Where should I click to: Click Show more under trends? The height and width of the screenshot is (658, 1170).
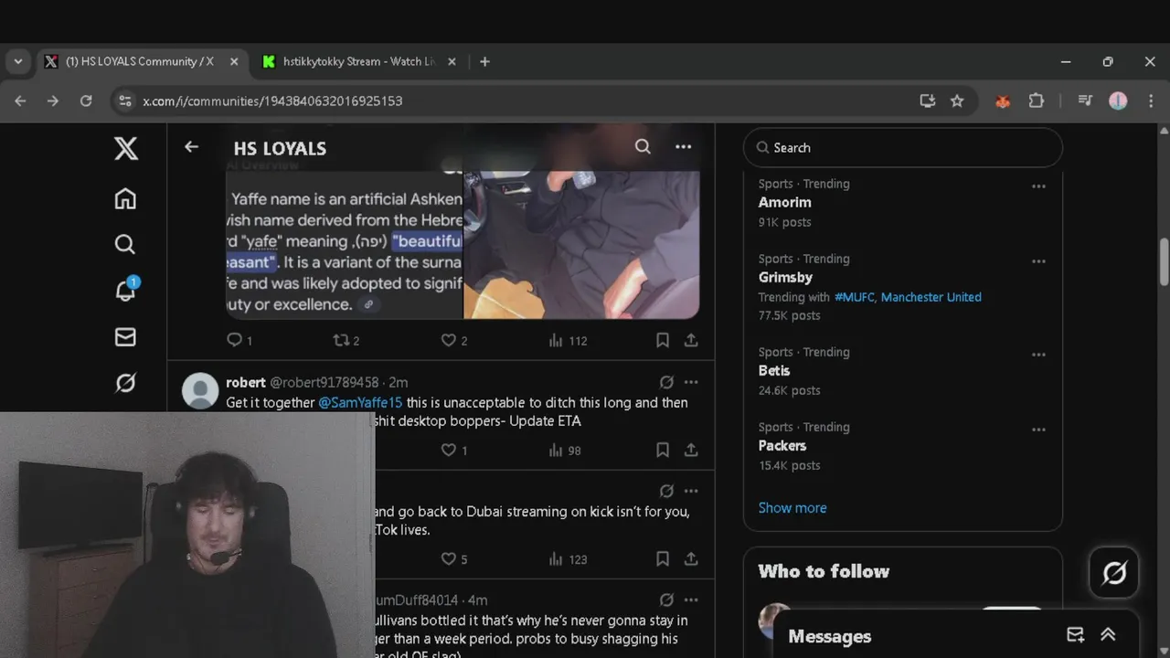pos(792,507)
